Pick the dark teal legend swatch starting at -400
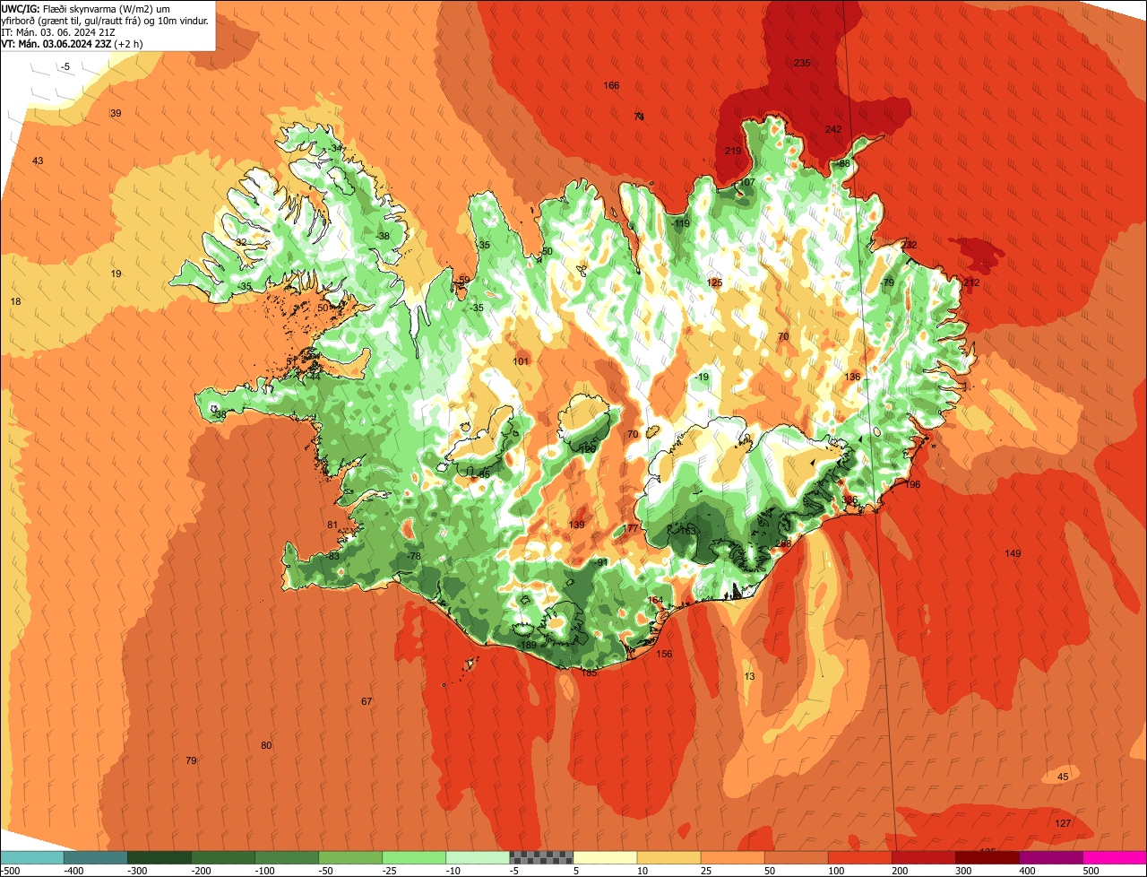 95,857
